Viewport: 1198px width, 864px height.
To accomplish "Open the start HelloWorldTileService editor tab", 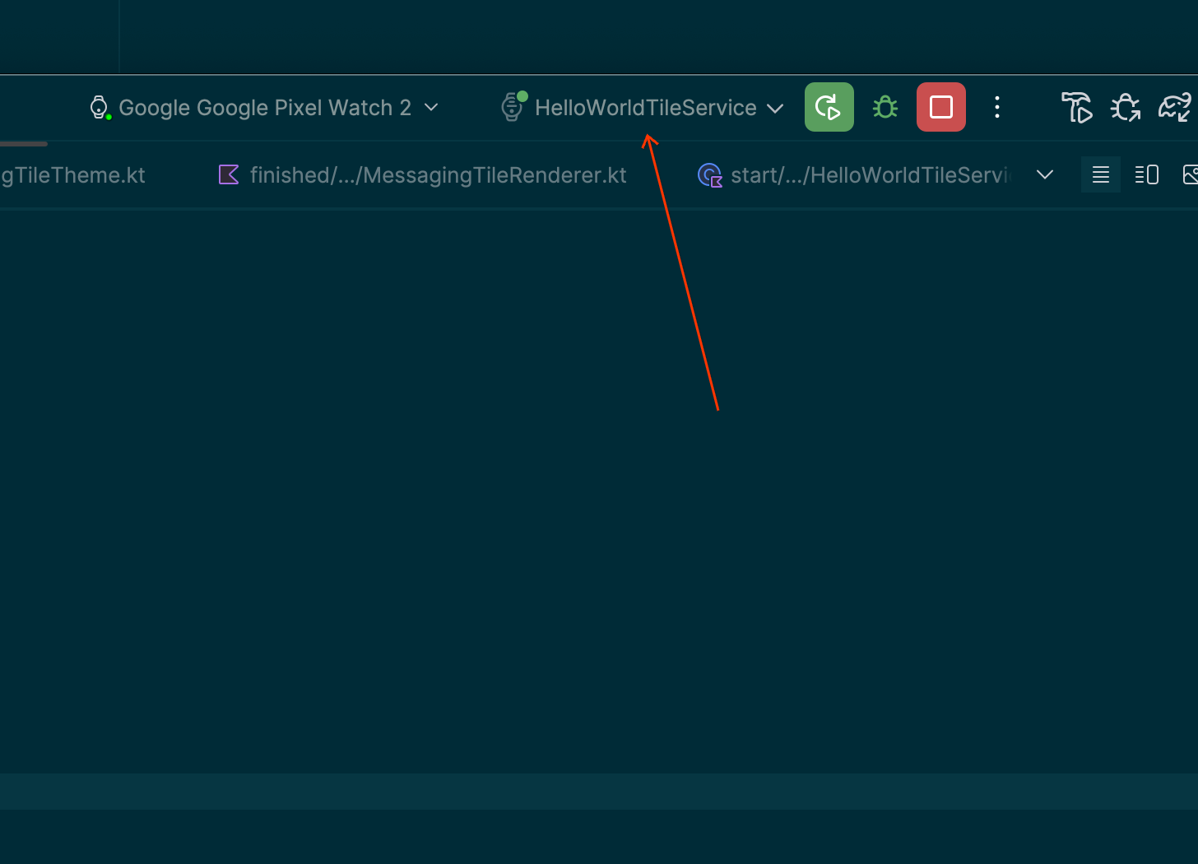I will (x=868, y=175).
